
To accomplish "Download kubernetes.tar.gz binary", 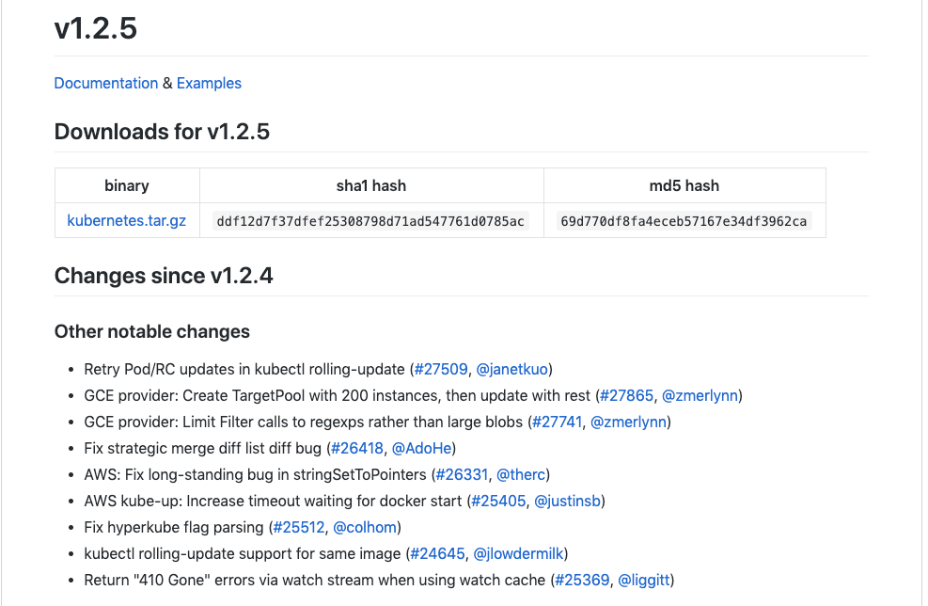I will pos(127,221).
